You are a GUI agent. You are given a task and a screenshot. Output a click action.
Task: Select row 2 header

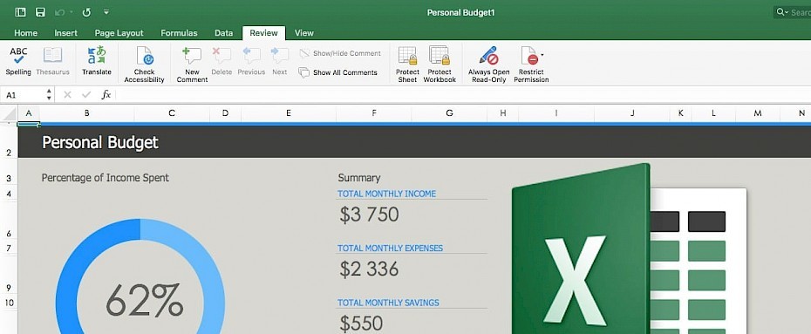[9, 142]
